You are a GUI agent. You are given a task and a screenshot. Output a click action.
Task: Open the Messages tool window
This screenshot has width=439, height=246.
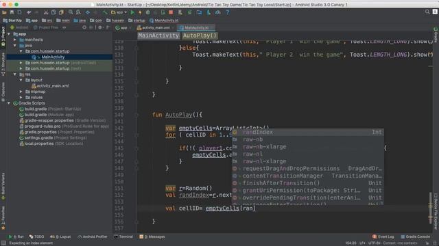152,236
